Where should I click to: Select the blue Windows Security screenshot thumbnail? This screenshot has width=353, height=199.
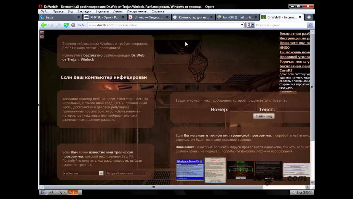pos(189,170)
